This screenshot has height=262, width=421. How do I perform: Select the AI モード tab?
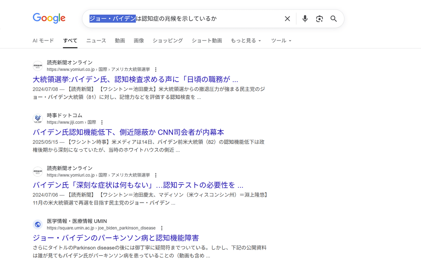click(43, 41)
